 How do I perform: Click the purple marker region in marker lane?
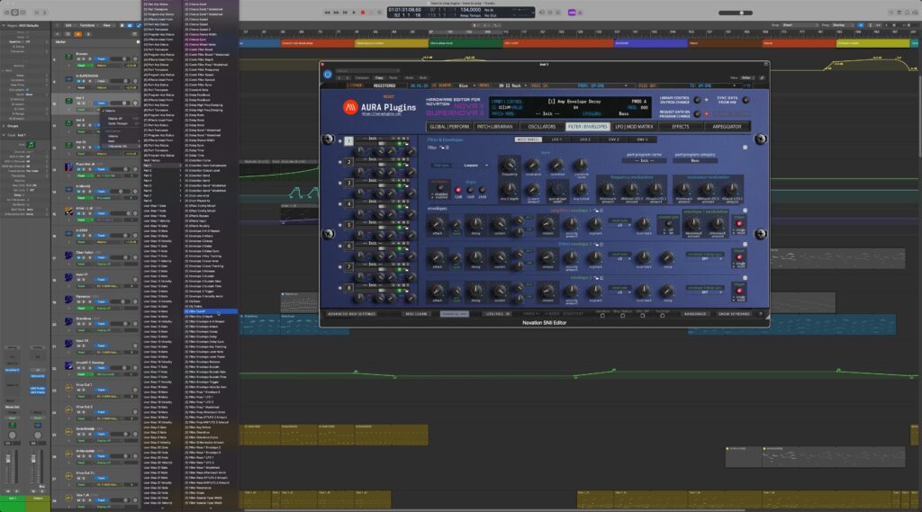point(650,43)
